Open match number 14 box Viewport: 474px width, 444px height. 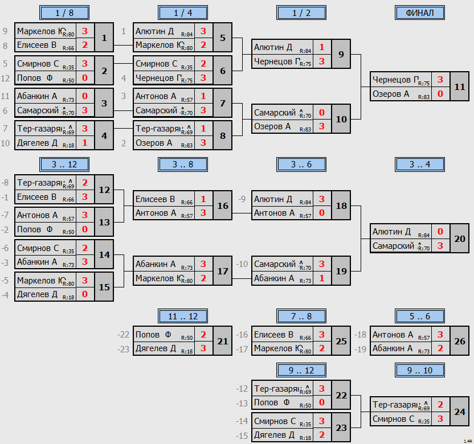pyautogui.click(x=104, y=254)
